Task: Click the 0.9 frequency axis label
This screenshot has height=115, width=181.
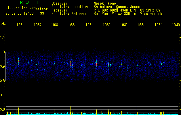Action: point(3,66)
